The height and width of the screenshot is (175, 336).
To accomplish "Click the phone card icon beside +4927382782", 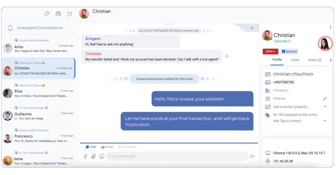I will click(x=268, y=83).
